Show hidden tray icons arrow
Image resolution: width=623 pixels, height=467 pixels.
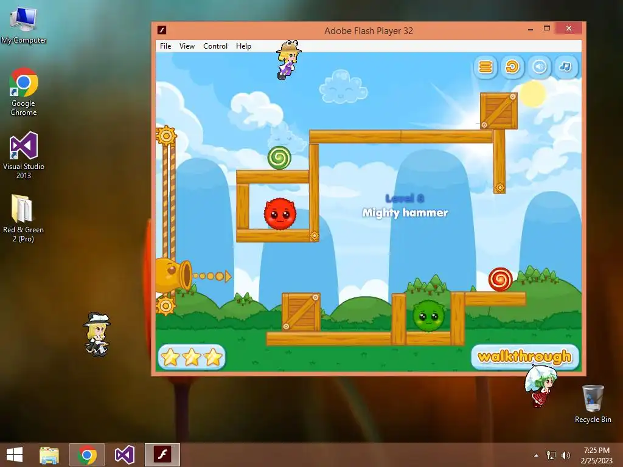pyautogui.click(x=537, y=455)
